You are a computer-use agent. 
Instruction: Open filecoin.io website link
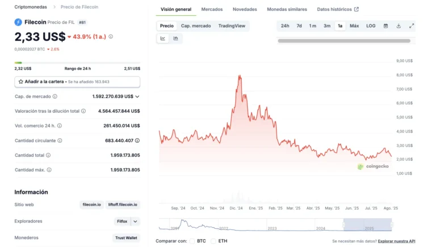click(x=91, y=205)
